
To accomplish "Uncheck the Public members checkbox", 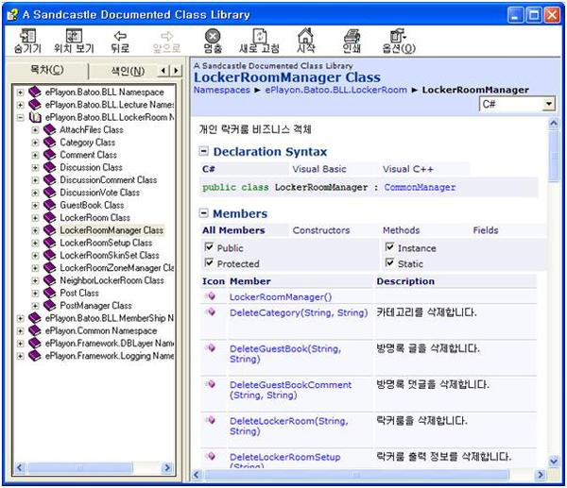I will [x=209, y=247].
